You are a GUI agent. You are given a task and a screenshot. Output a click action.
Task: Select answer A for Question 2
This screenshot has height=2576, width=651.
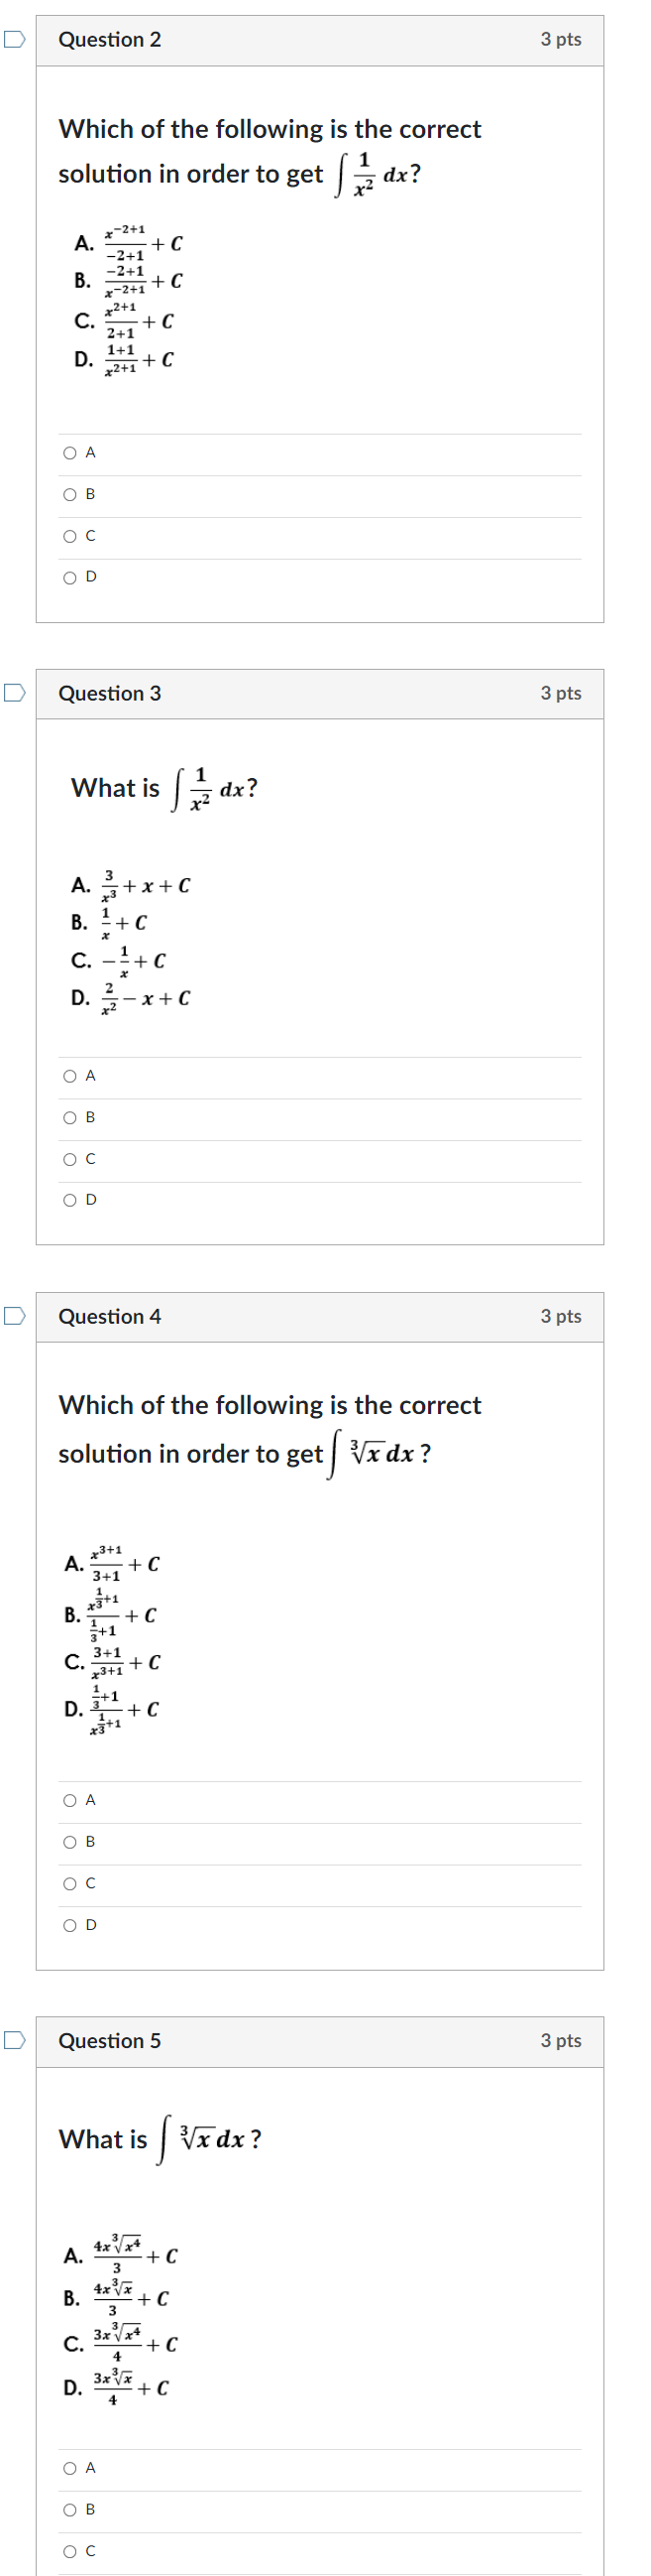coord(68,455)
